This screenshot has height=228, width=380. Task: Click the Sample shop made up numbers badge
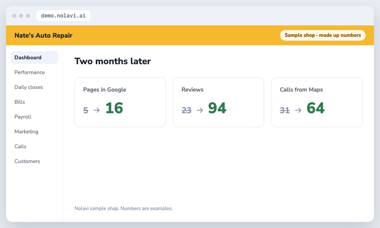[x=323, y=35]
